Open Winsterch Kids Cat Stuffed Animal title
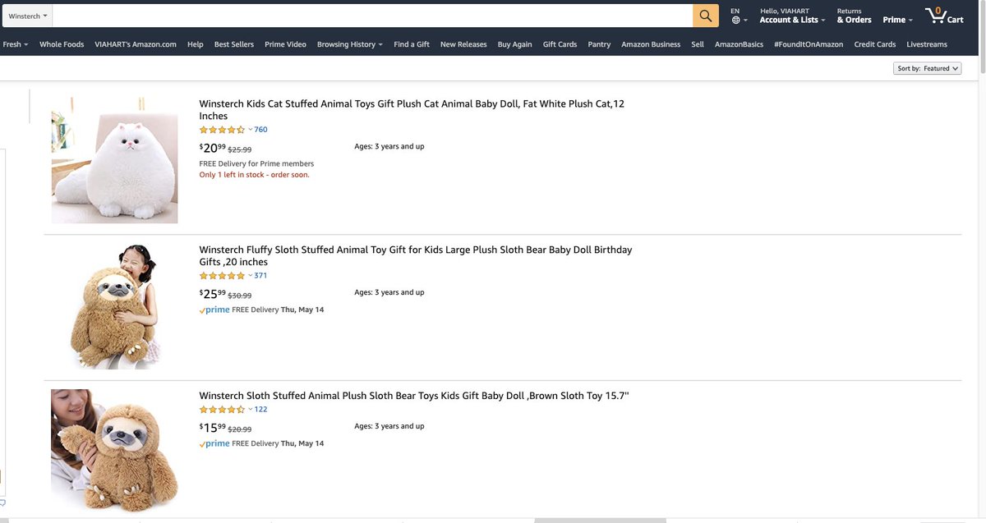986x523 pixels. tap(412, 110)
